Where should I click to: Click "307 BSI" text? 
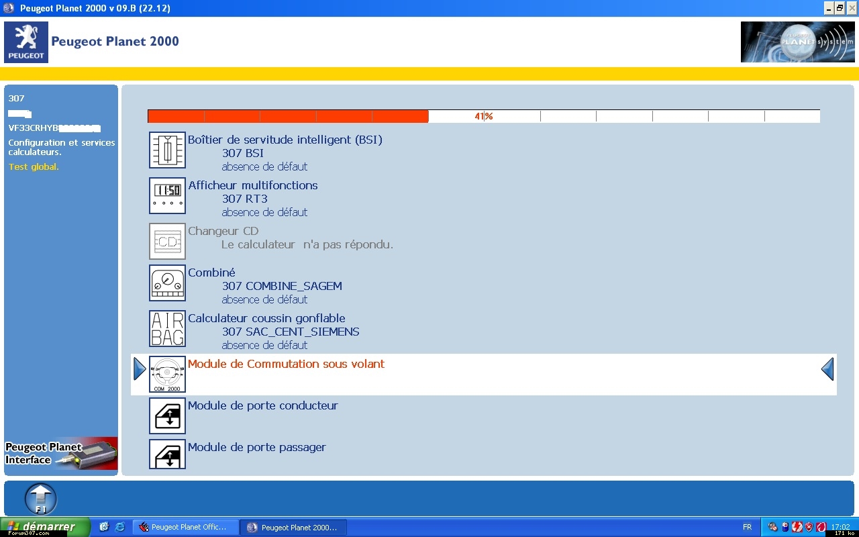[x=243, y=153]
